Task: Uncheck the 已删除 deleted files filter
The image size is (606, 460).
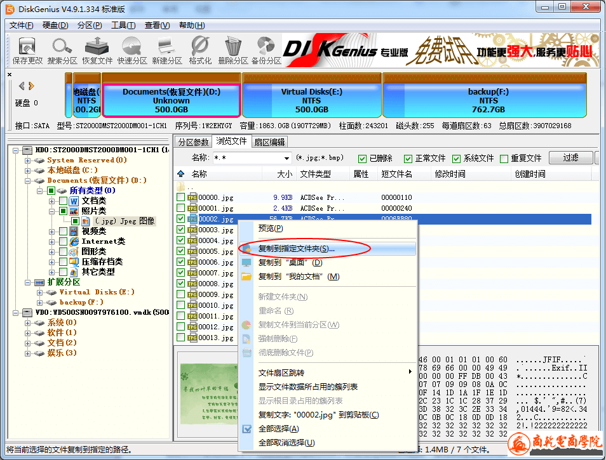Action: [362, 159]
